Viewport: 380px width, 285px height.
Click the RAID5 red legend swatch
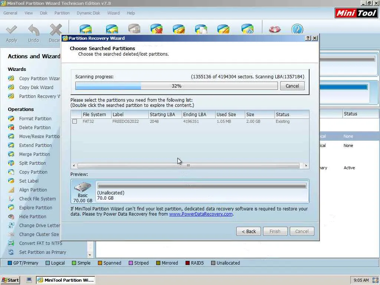coord(187,263)
